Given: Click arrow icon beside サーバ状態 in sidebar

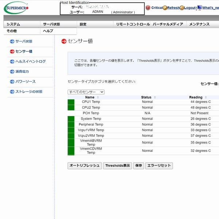Looking at the screenshot, I should pyautogui.click(x=12, y=42).
